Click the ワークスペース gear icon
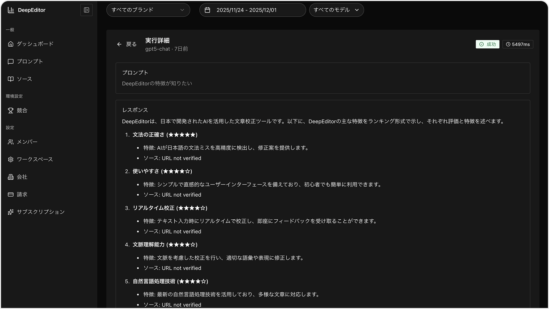This screenshot has height=309, width=549. point(11,160)
